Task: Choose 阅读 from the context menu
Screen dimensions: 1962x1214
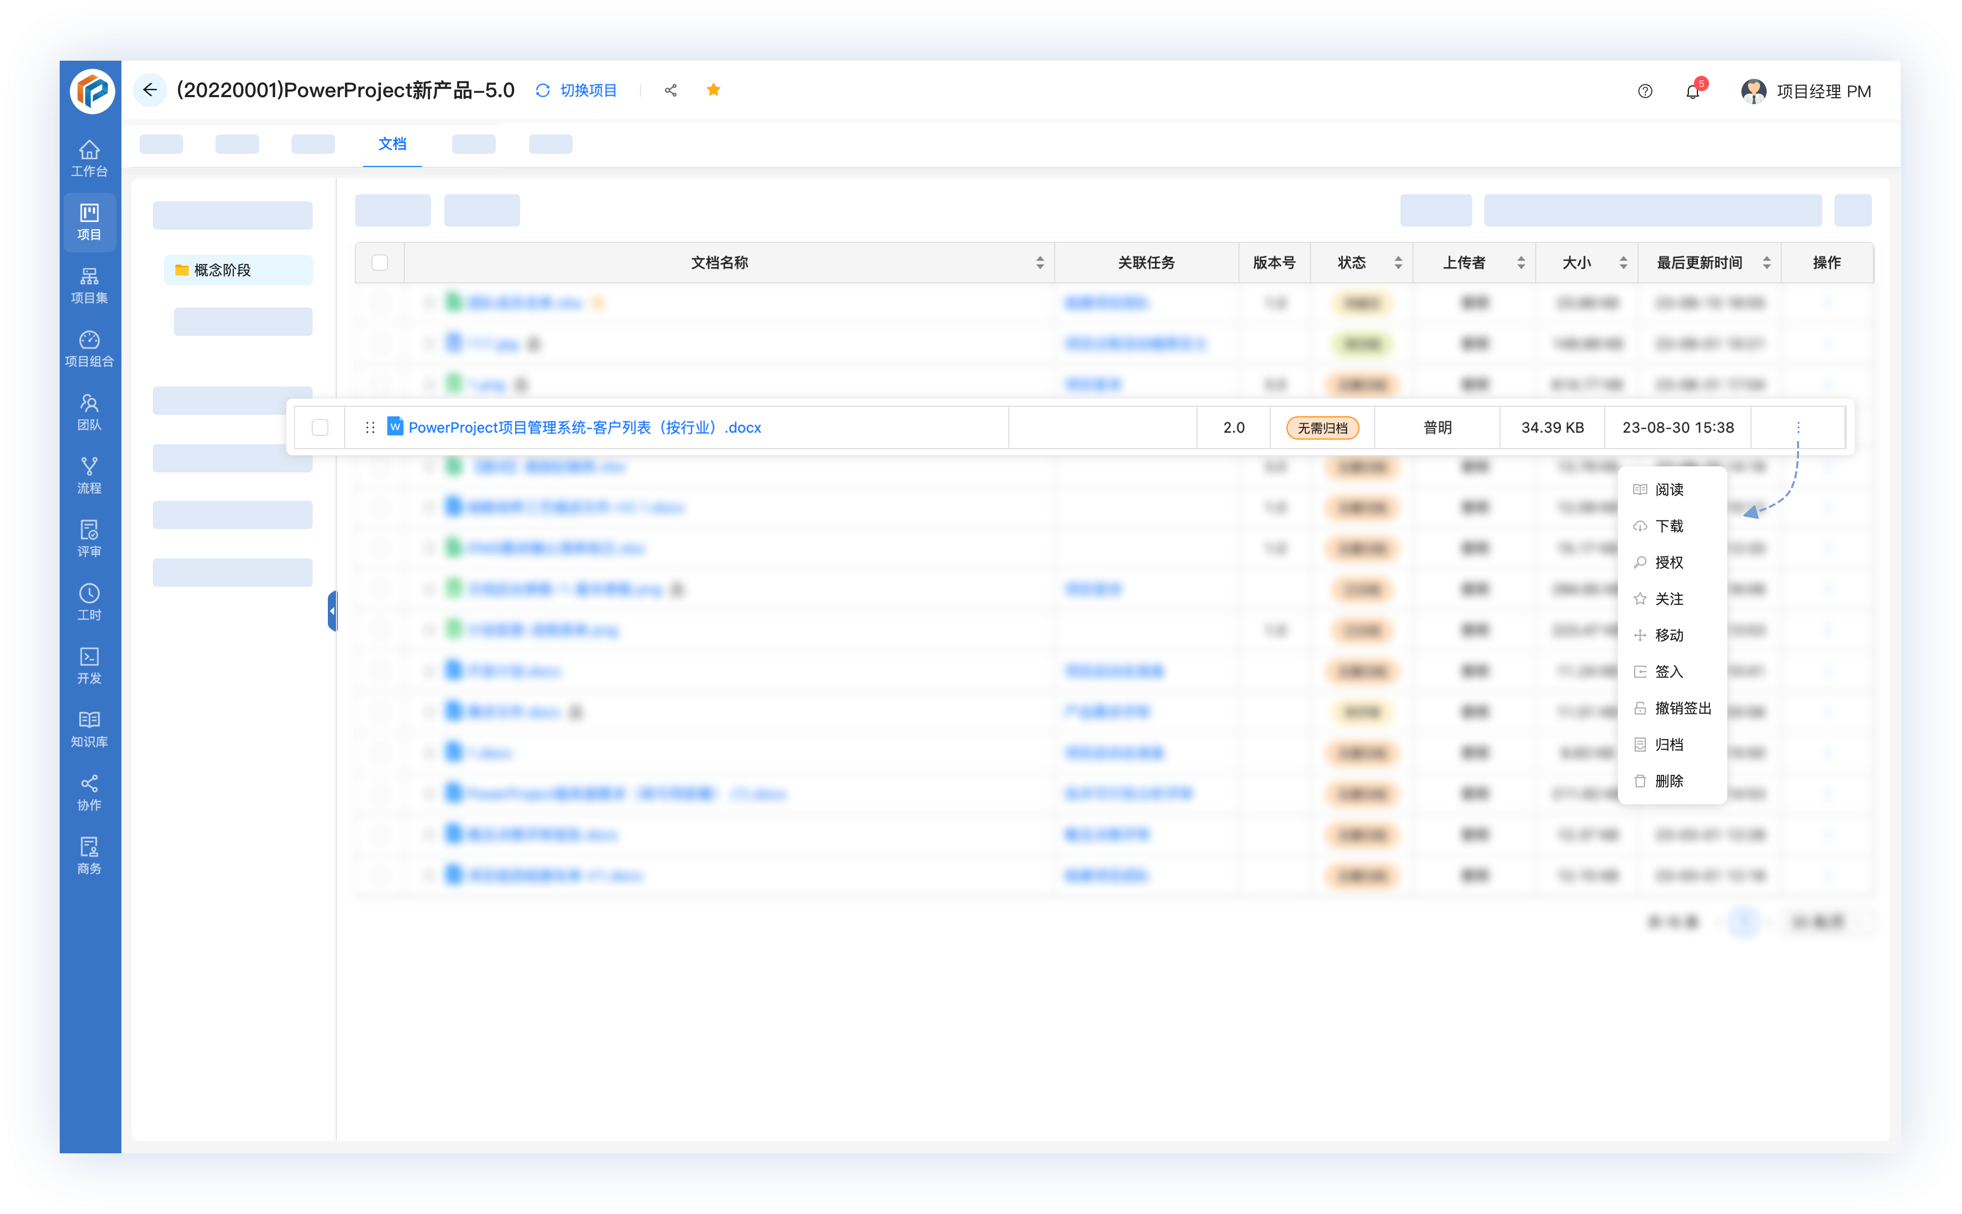Action: pos(1672,490)
